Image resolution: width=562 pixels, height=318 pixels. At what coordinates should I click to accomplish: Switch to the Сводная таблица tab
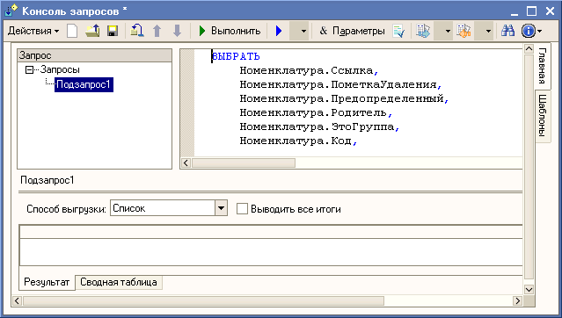point(119,282)
